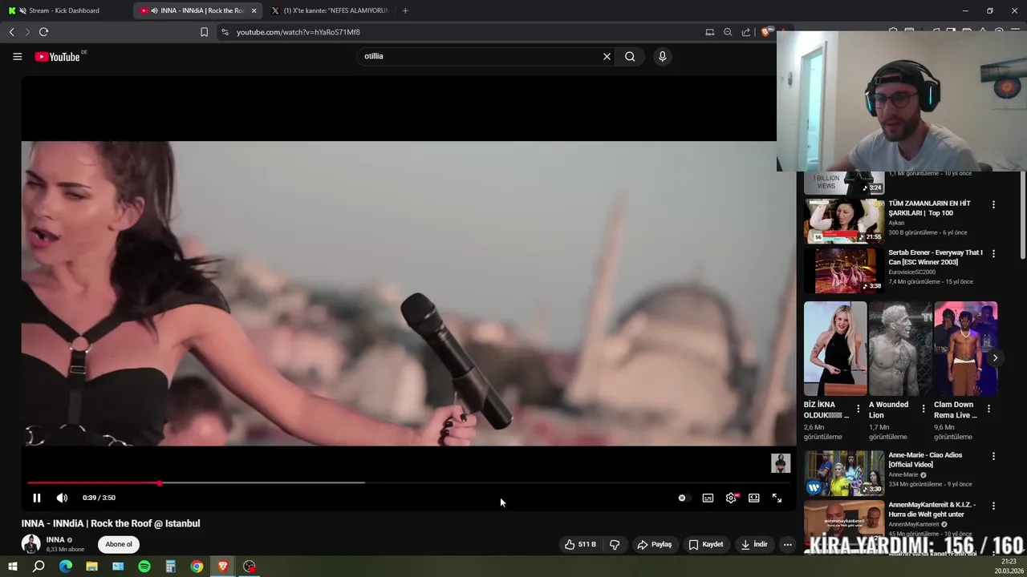
Task: Click the address bar URL
Action: point(298,32)
